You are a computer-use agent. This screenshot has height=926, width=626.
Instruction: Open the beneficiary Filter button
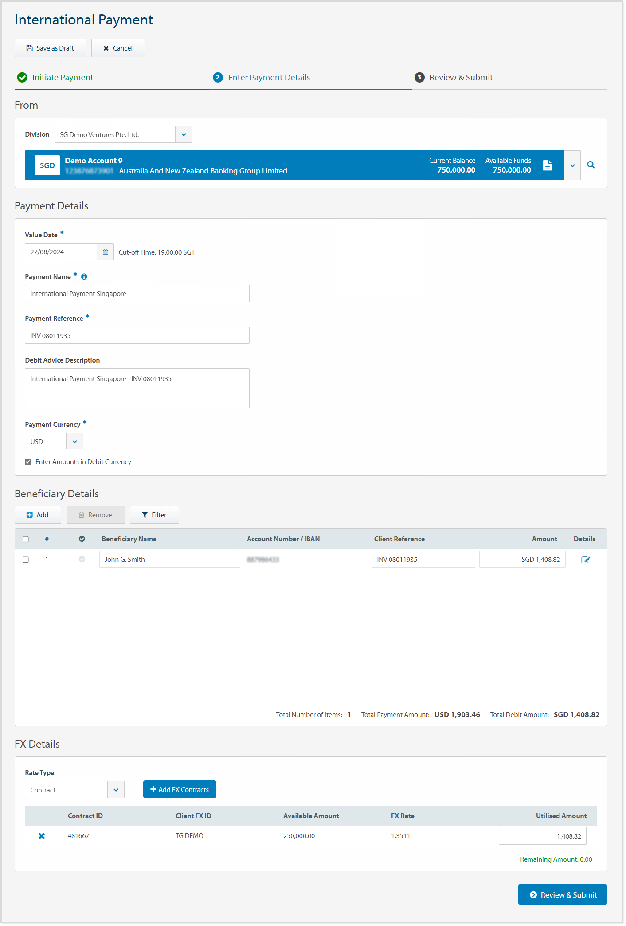(x=154, y=515)
